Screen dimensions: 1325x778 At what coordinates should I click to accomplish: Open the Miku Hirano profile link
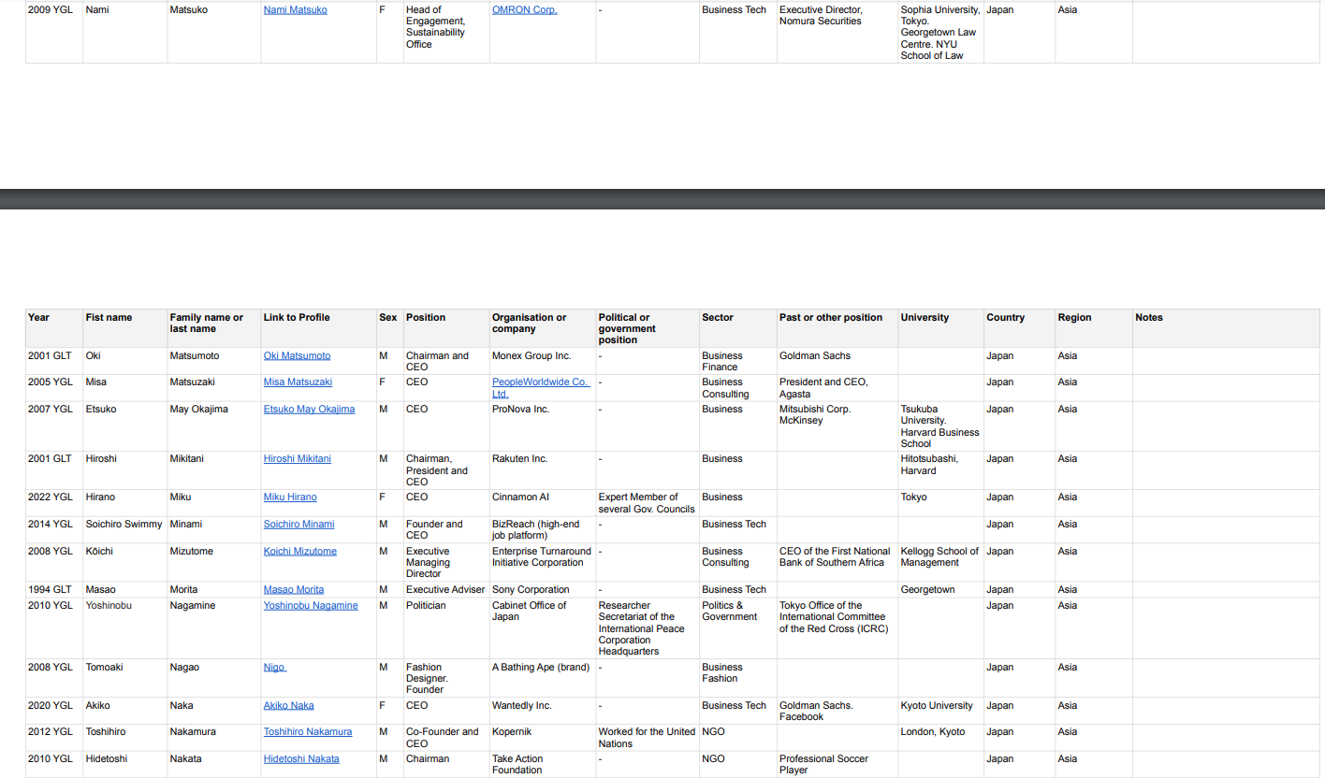tap(290, 497)
